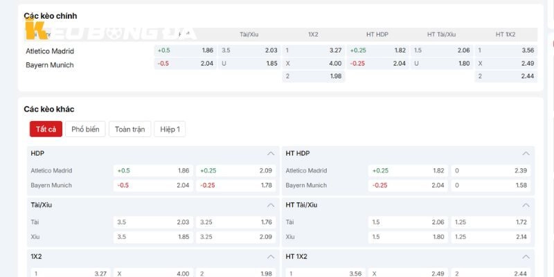Select main HT Tài/Xỉu 1.5 at 2.06

[x=442, y=51]
